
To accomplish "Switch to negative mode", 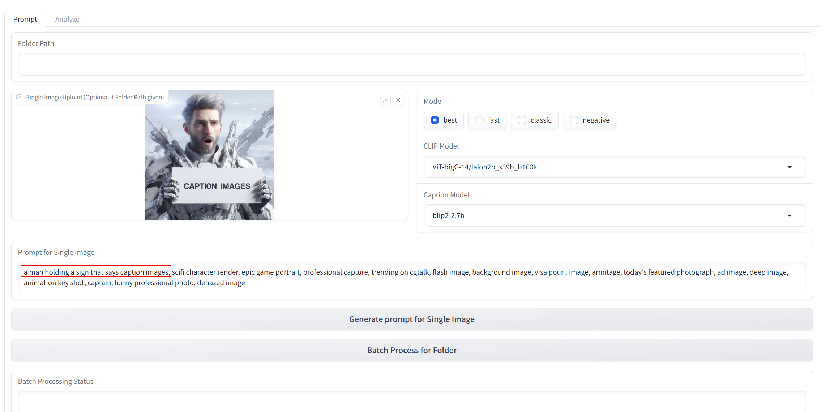I will click(574, 120).
